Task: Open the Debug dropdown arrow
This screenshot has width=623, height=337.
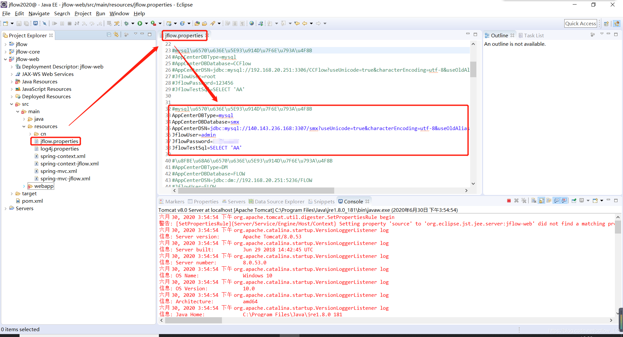Action: pos(133,23)
